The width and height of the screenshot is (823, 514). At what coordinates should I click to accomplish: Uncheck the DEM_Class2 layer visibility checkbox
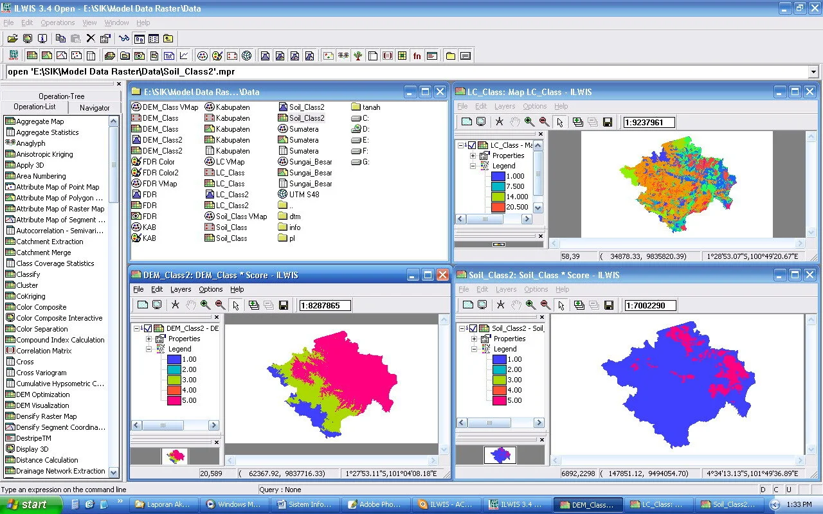point(148,328)
